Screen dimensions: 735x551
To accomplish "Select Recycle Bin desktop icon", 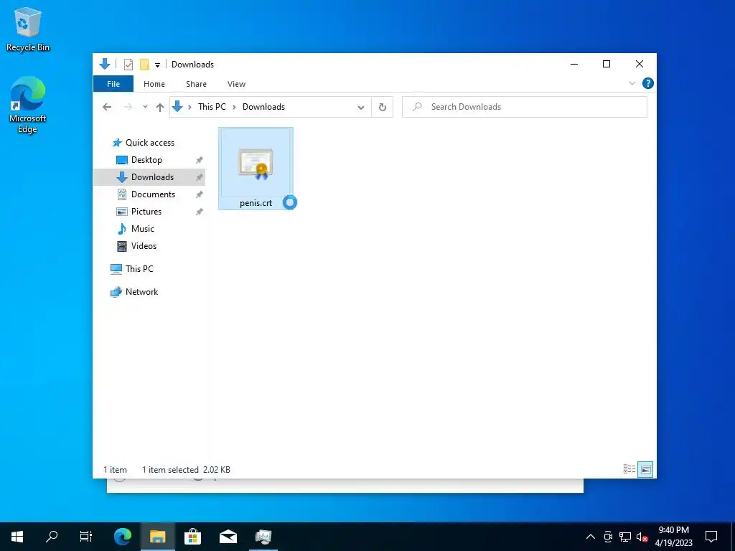I will 28,29.
